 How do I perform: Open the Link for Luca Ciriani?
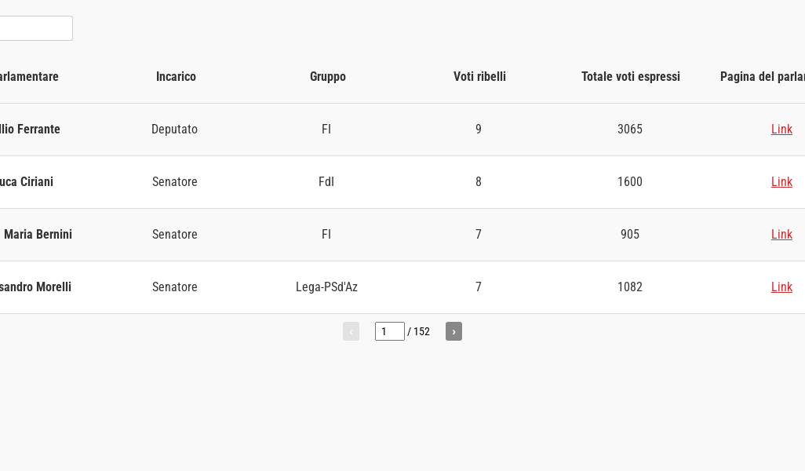781,182
